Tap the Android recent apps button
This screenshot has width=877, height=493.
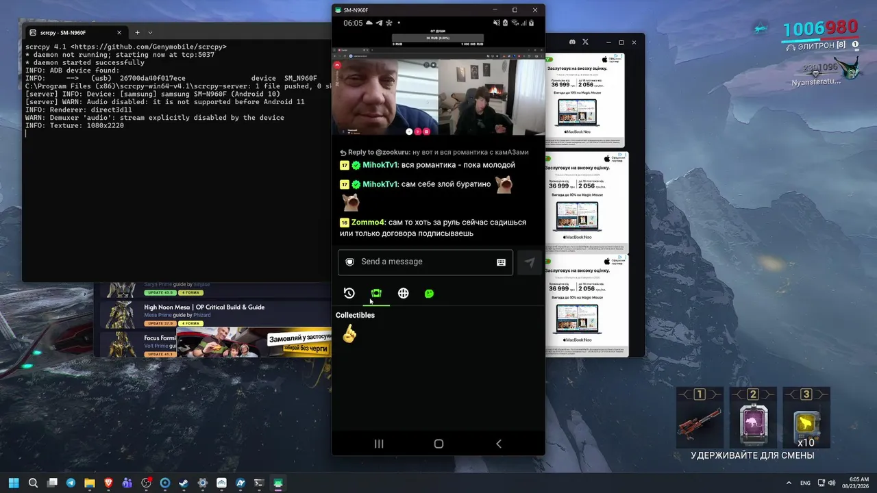(379, 444)
